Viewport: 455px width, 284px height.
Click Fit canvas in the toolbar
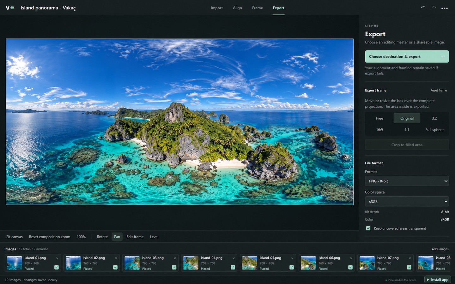[15, 237]
